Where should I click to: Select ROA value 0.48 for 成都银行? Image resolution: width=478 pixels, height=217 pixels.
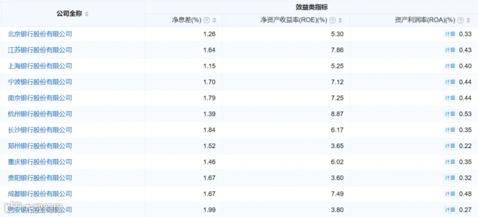465,194
